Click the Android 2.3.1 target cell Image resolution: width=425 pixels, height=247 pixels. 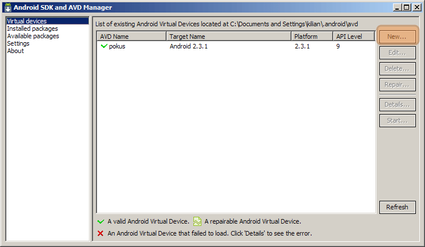(189, 46)
